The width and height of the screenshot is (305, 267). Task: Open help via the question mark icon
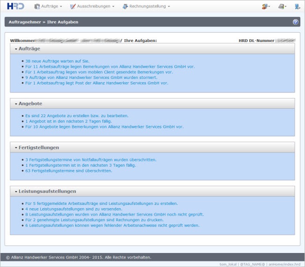pyautogui.click(x=296, y=22)
